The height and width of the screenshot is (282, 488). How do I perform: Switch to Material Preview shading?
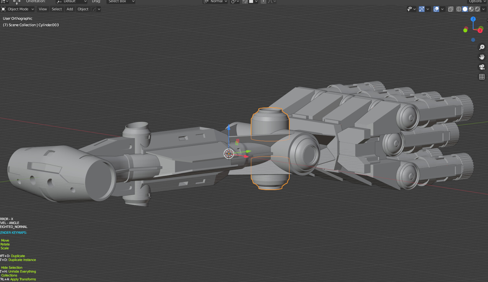tap(471, 9)
